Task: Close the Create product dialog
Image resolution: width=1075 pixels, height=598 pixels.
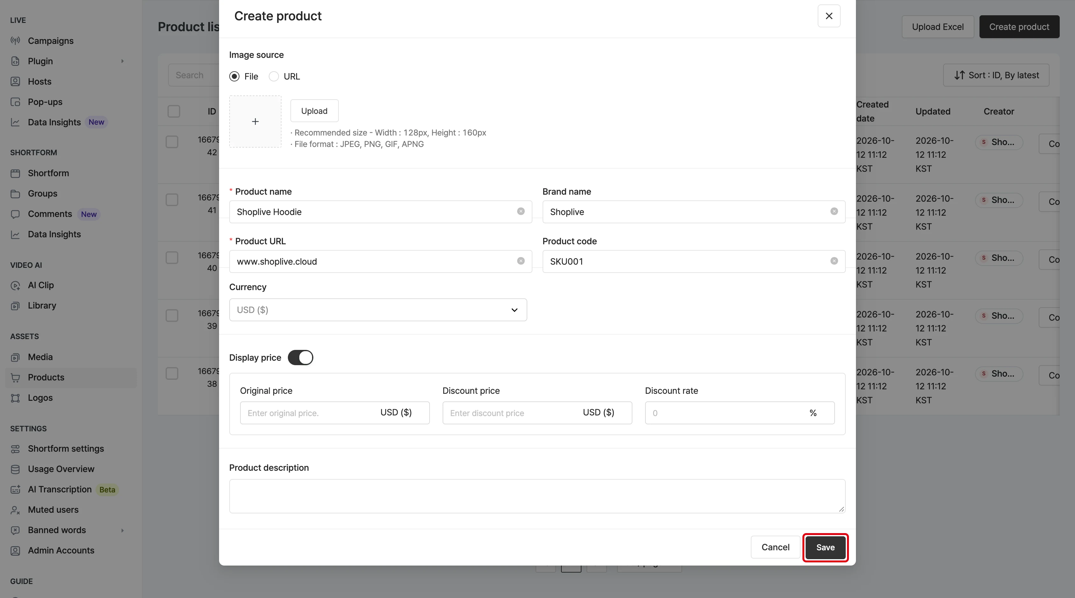Action: click(829, 16)
